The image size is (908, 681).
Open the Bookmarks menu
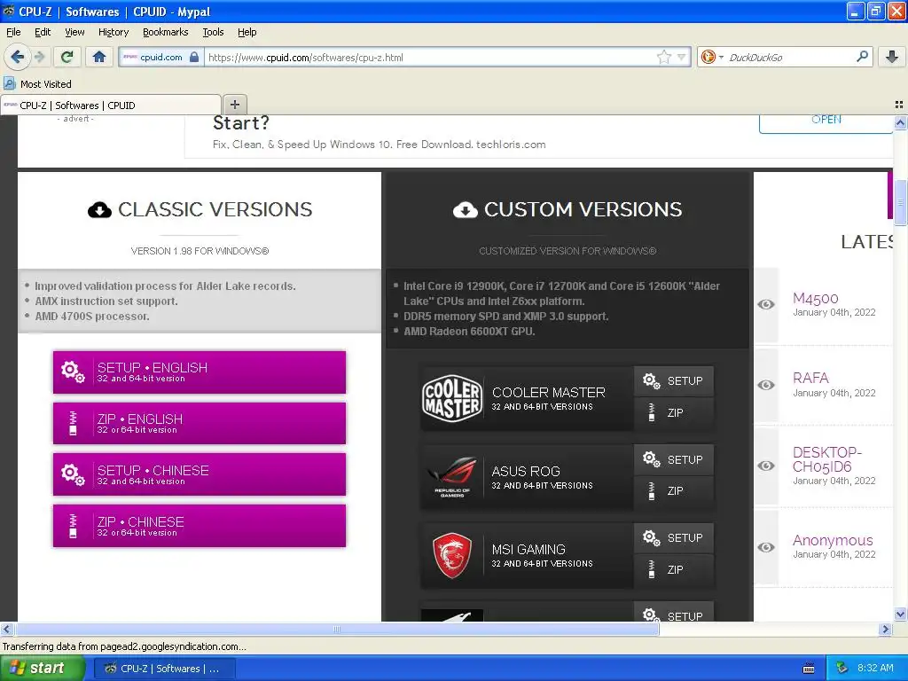166,32
